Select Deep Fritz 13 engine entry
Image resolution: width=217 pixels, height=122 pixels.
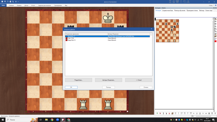coord(72,40)
